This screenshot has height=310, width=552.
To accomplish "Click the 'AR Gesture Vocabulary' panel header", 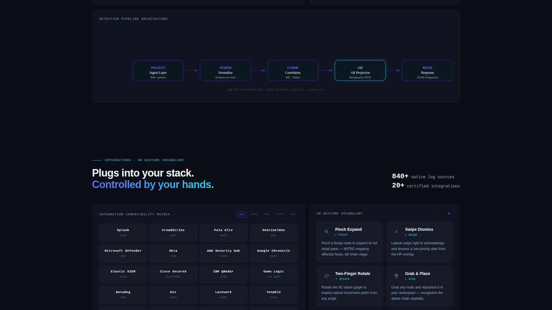I will point(340,214).
